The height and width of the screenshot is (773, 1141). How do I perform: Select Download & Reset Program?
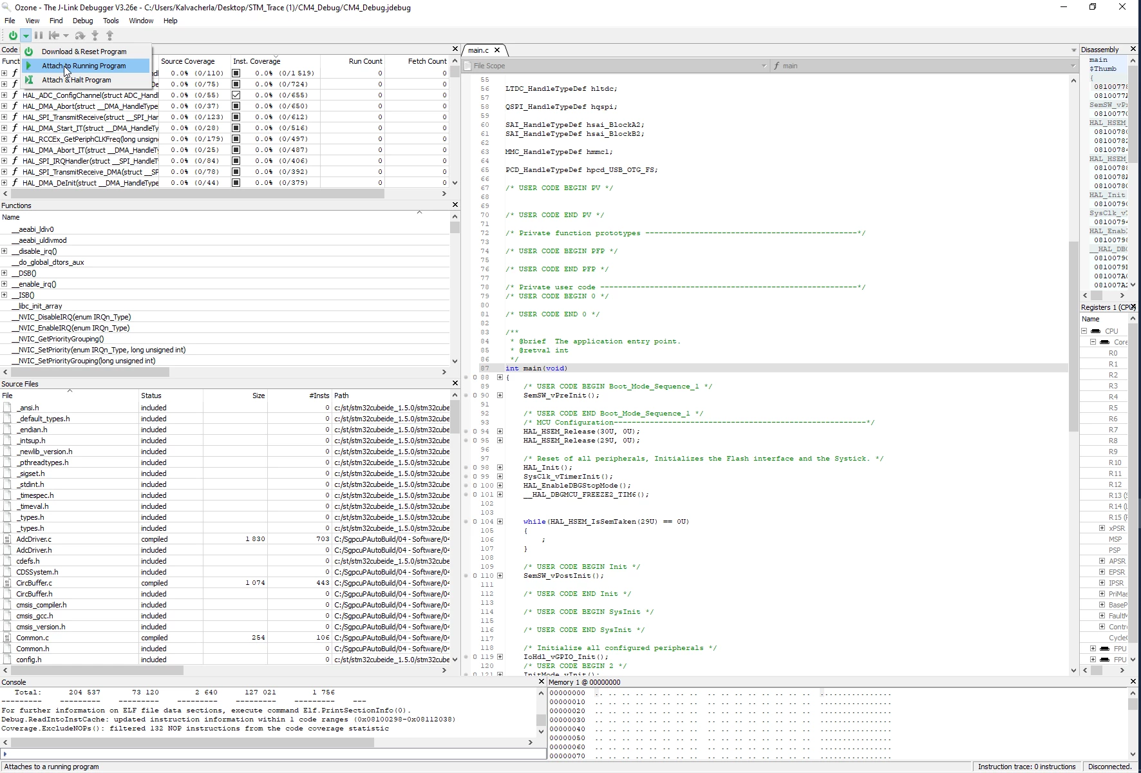86,52
